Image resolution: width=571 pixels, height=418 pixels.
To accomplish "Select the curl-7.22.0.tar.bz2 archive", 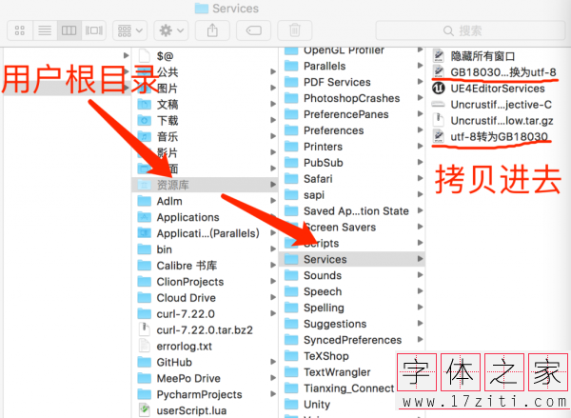I will point(205,330).
